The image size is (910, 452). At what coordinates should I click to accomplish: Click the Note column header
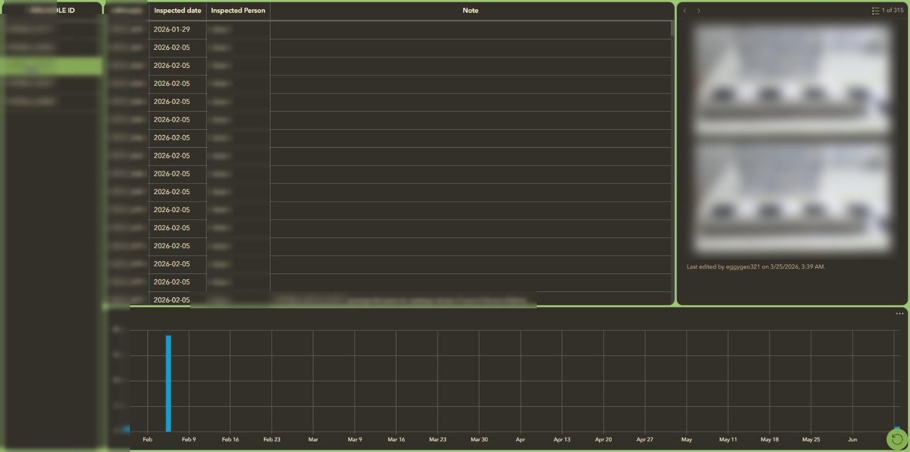coord(470,10)
